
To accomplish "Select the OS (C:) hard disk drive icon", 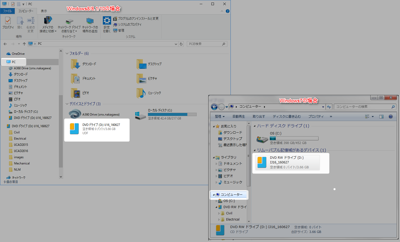I will click(262, 139).
